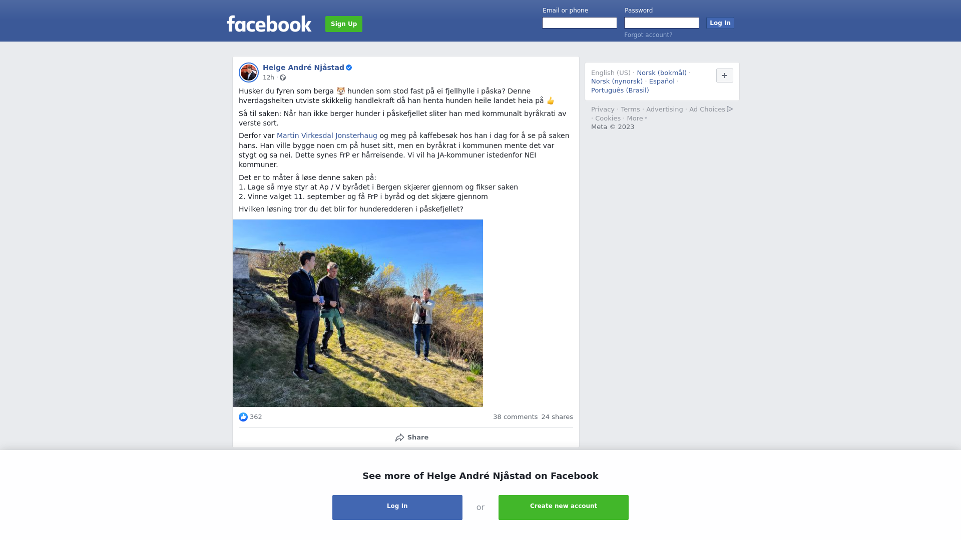Open the Forgot account? link
Viewport: 961px width, 540px height.
click(x=648, y=35)
